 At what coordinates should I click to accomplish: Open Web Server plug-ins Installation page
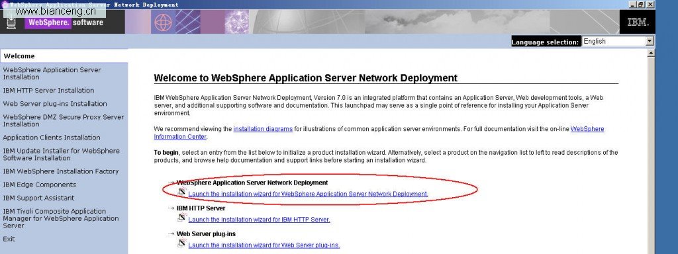(x=55, y=104)
